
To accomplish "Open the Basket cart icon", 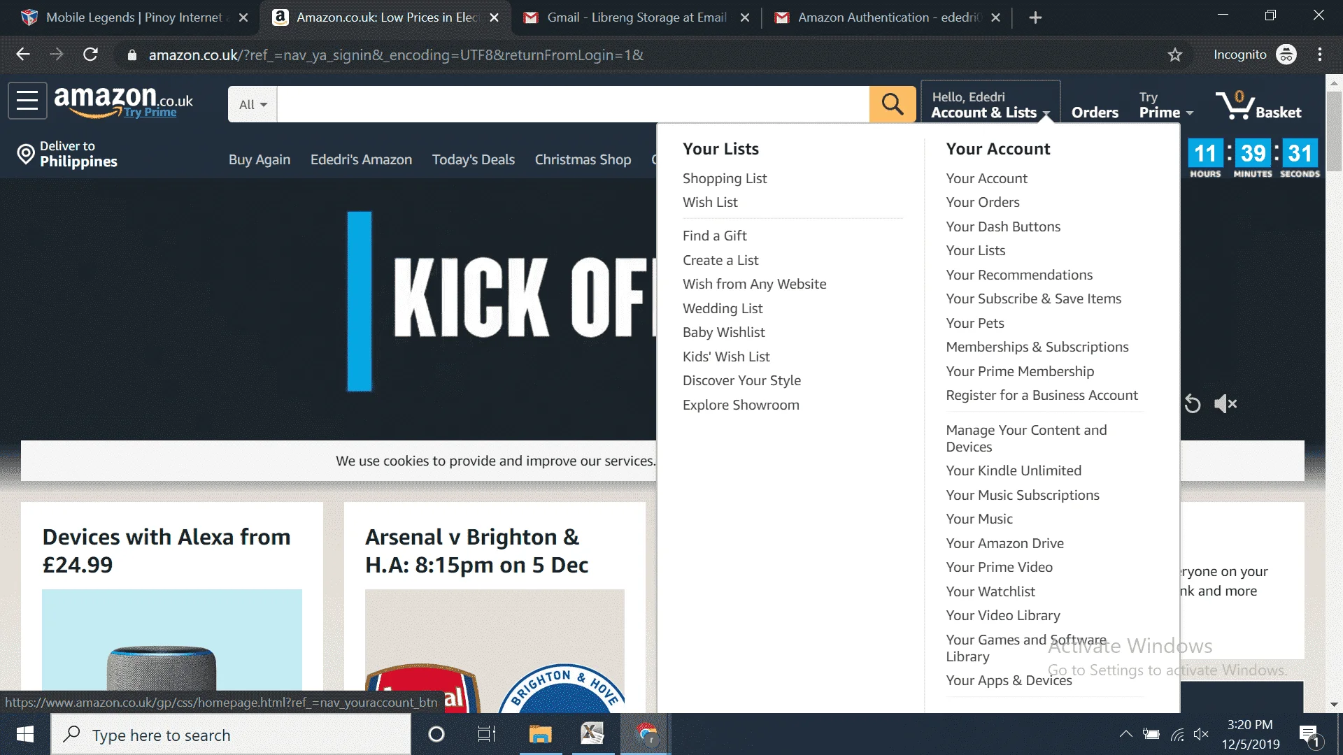I will point(1258,105).
